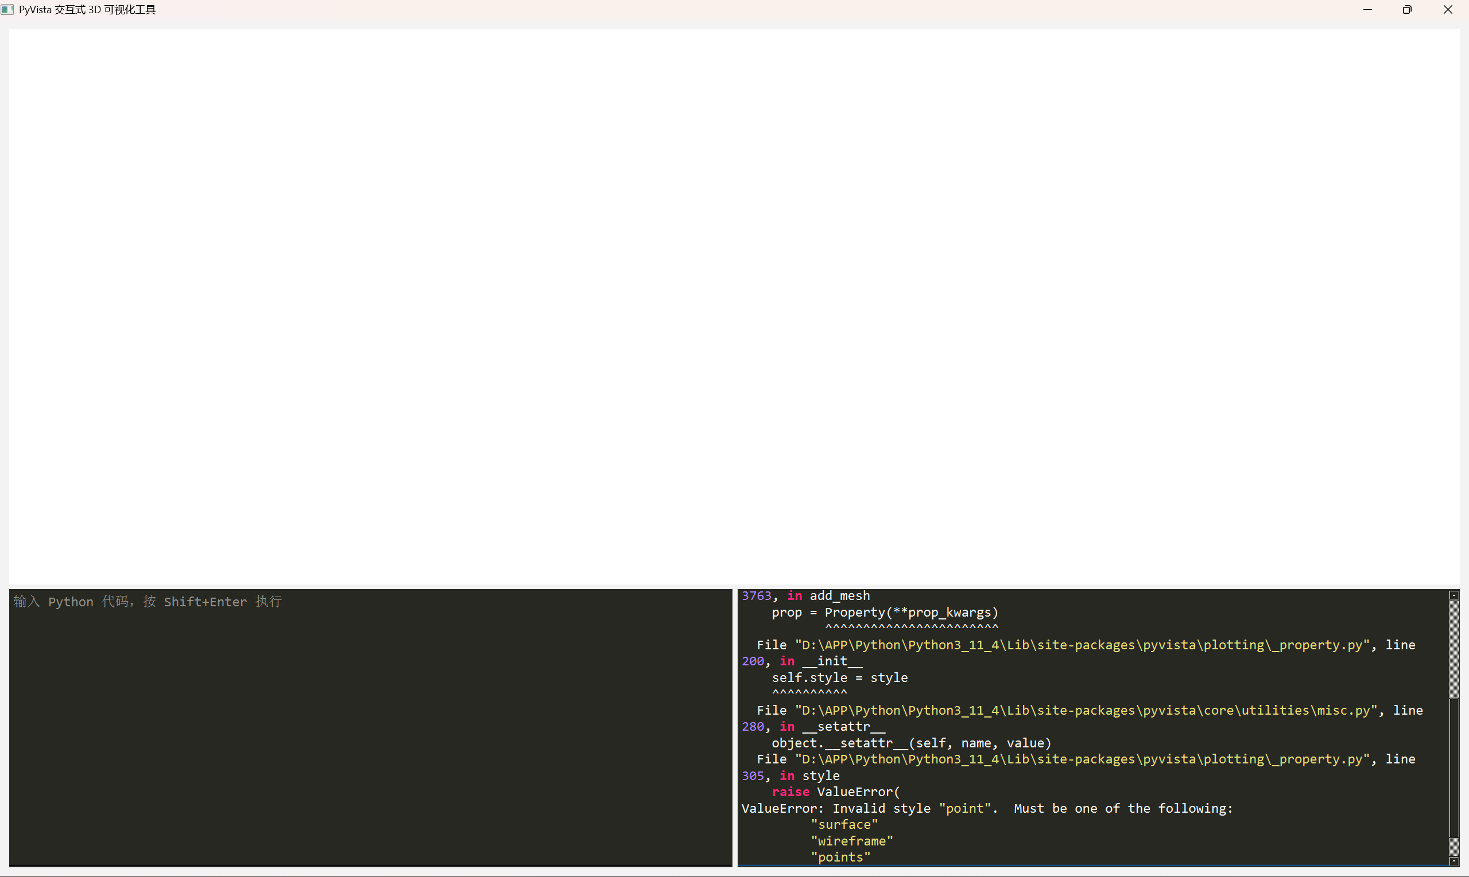1469x877 pixels.
Task: Click the "raise ValueError(" line
Action: point(835,792)
